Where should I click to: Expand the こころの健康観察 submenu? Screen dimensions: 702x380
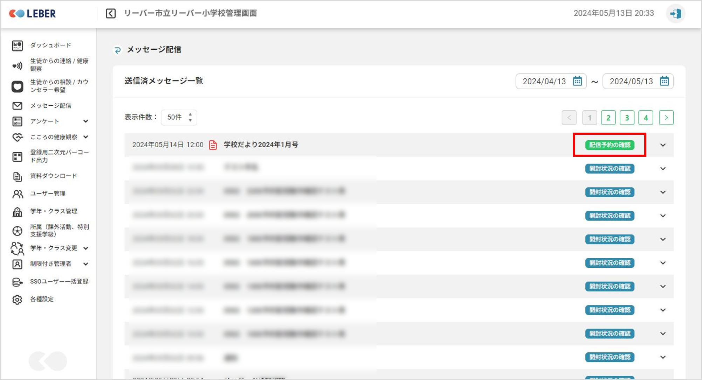click(x=85, y=137)
